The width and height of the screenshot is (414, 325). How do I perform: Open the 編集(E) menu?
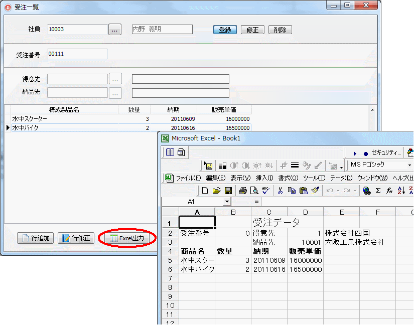pyautogui.click(x=215, y=178)
